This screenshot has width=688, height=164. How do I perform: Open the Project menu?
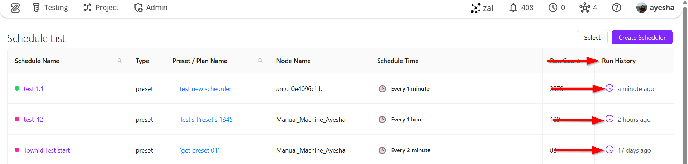tap(101, 8)
